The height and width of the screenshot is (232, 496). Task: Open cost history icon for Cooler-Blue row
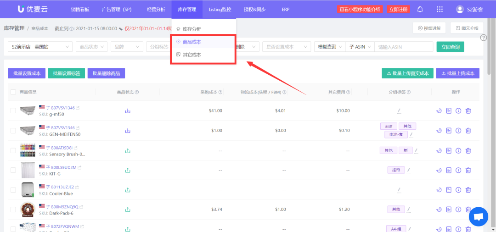coord(440,190)
